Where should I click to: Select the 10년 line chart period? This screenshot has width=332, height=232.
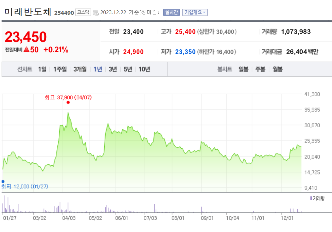[144, 69]
